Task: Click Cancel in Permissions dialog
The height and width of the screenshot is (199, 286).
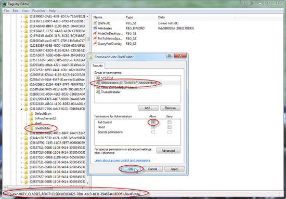Action: click(x=152, y=169)
